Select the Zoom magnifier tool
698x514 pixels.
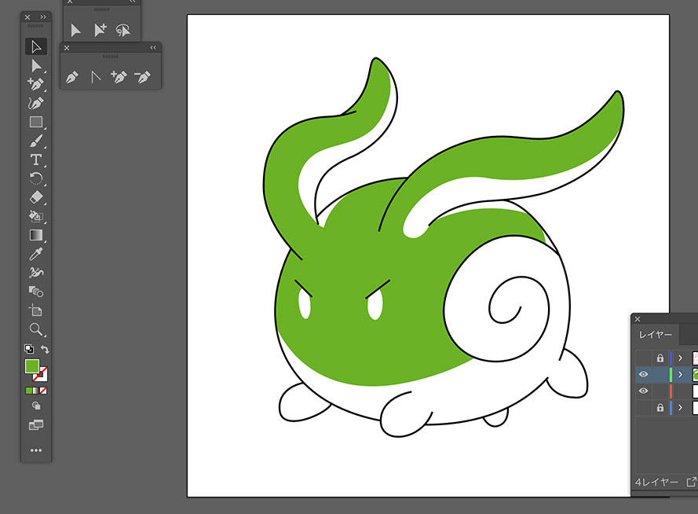pyautogui.click(x=36, y=329)
